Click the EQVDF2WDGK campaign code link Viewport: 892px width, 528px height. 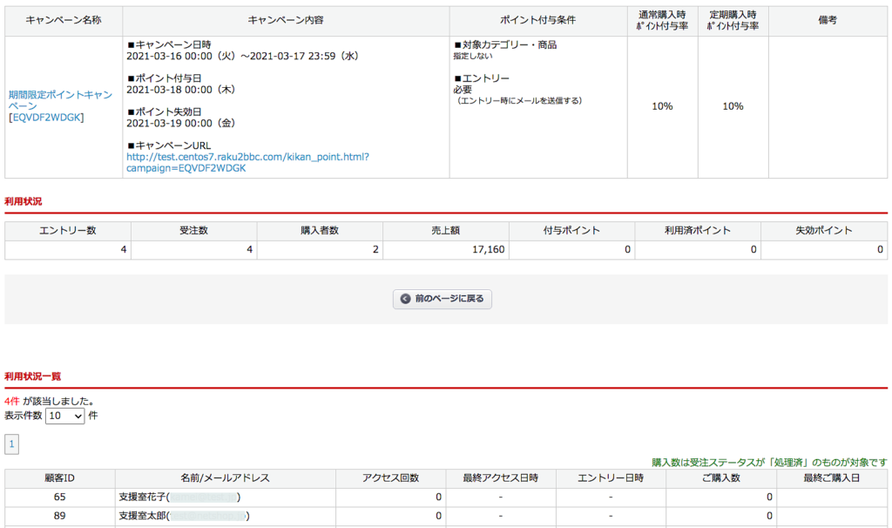pos(46,118)
